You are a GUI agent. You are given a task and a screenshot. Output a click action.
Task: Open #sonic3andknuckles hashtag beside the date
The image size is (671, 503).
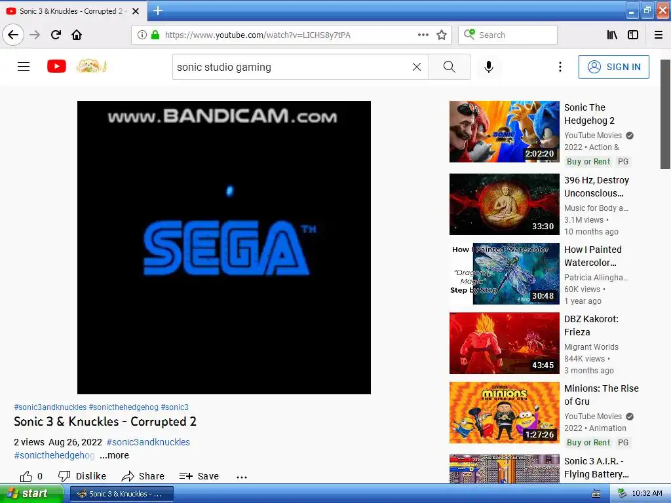[x=148, y=442]
